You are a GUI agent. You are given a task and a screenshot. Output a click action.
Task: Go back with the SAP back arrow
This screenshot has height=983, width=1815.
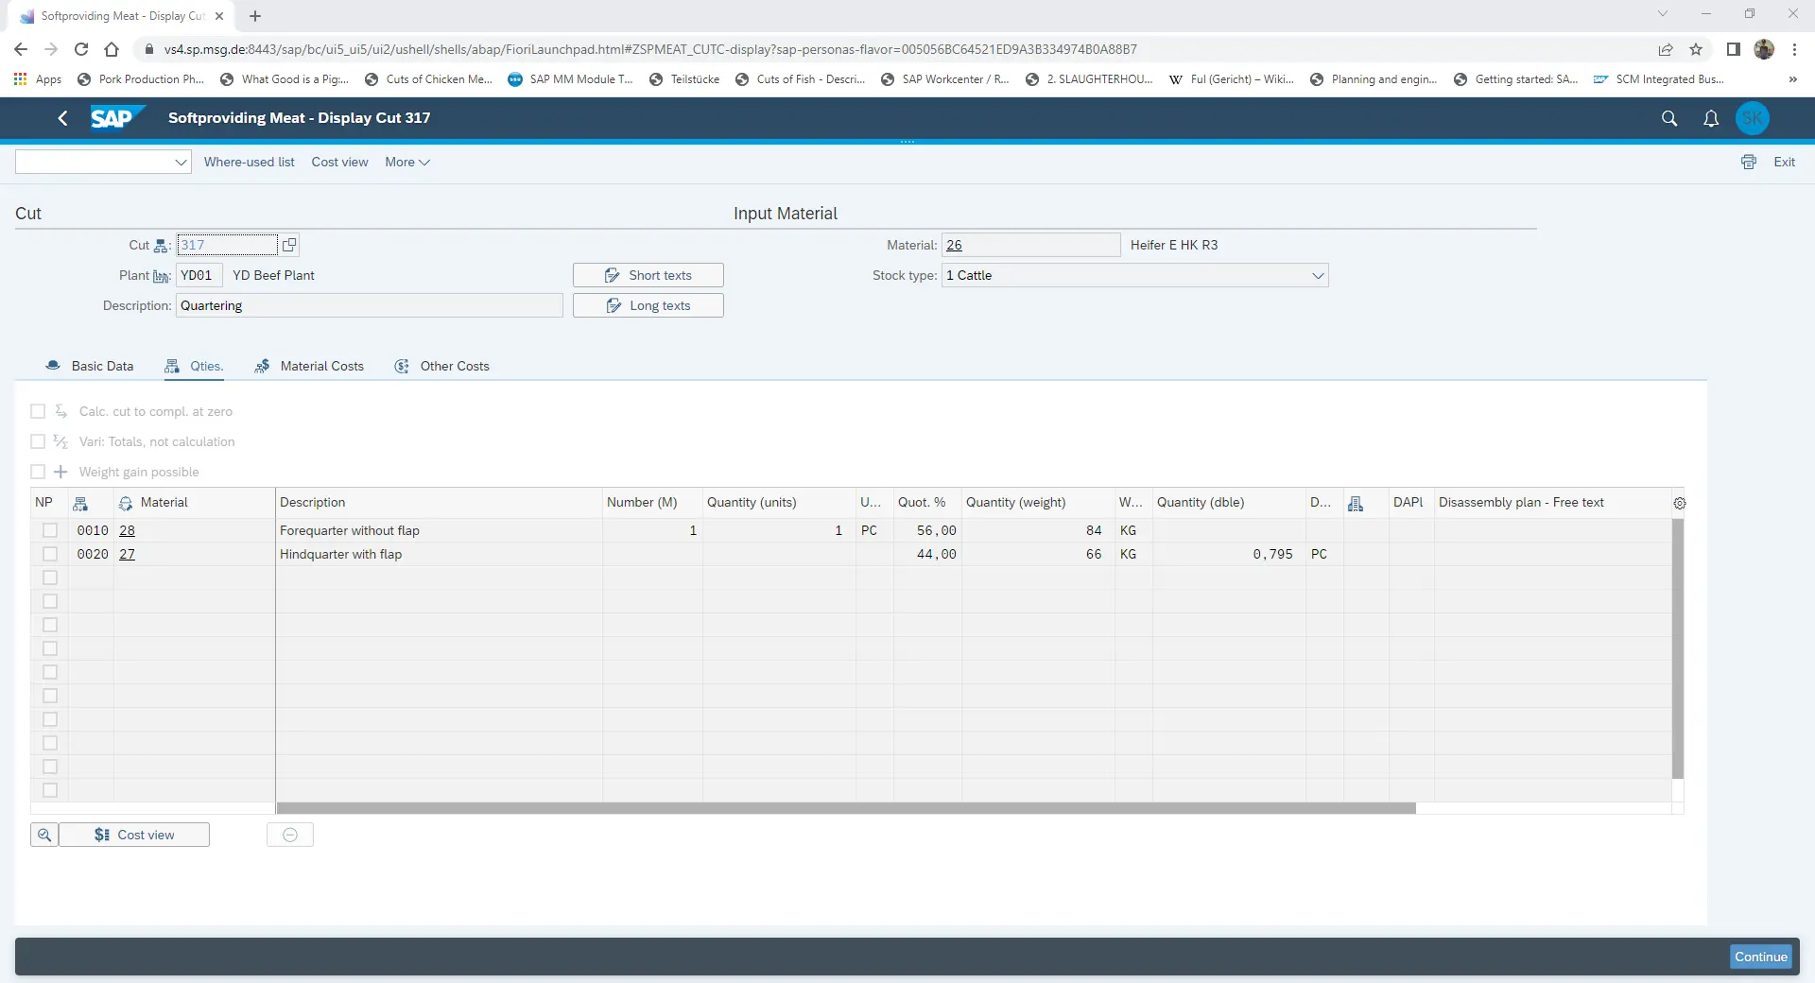click(x=62, y=118)
